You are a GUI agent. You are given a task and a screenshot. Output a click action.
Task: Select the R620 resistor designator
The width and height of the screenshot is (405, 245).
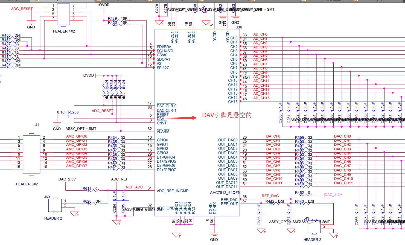point(87,202)
